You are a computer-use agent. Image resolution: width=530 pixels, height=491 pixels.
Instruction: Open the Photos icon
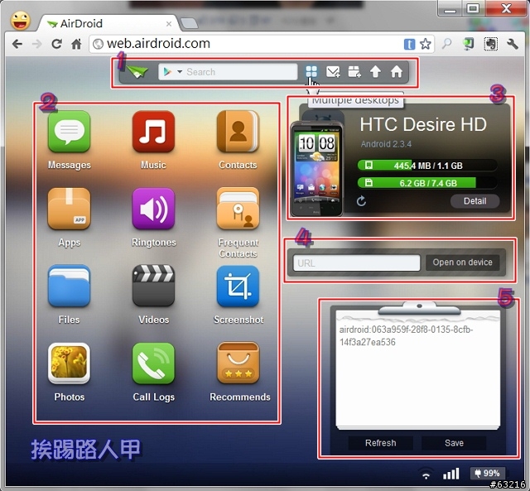(70, 363)
